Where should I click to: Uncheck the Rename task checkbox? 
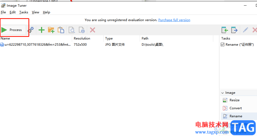coord(222,45)
